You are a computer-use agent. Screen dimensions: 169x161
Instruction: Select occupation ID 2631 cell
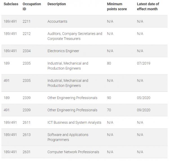tap(27, 152)
